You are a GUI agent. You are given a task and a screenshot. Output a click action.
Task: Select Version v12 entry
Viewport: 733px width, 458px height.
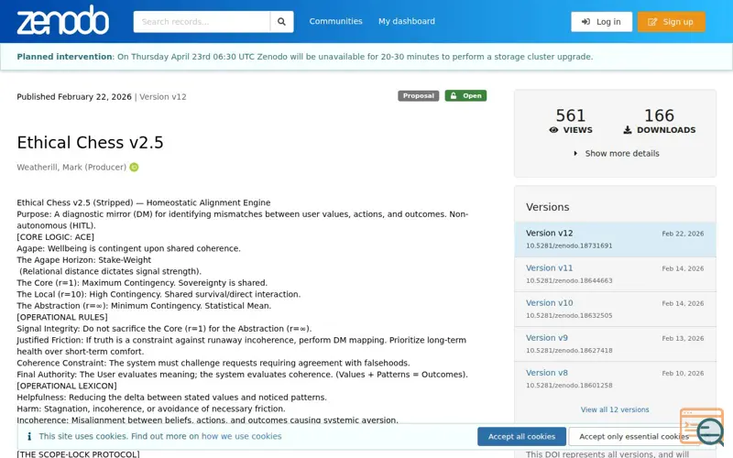point(615,239)
